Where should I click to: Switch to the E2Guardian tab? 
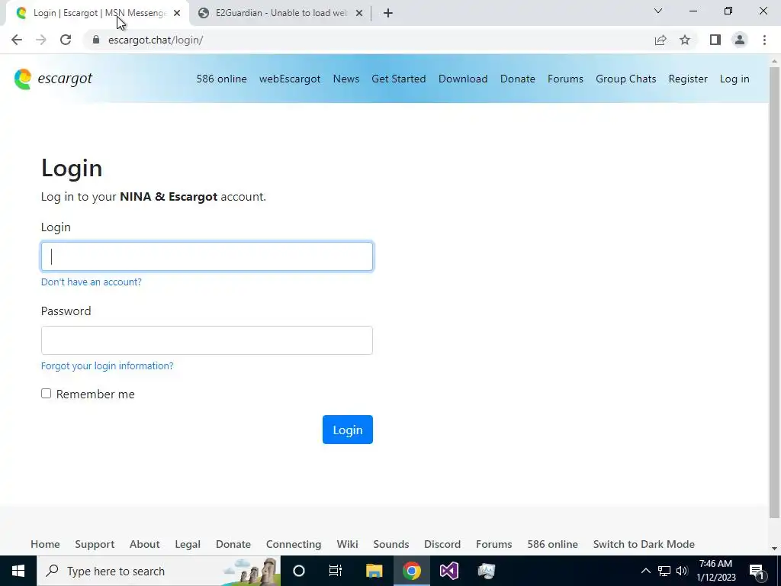point(281,14)
